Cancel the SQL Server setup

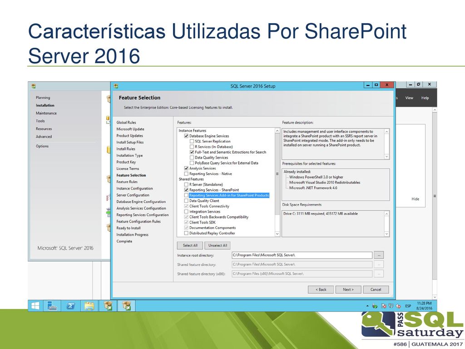[376, 289]
